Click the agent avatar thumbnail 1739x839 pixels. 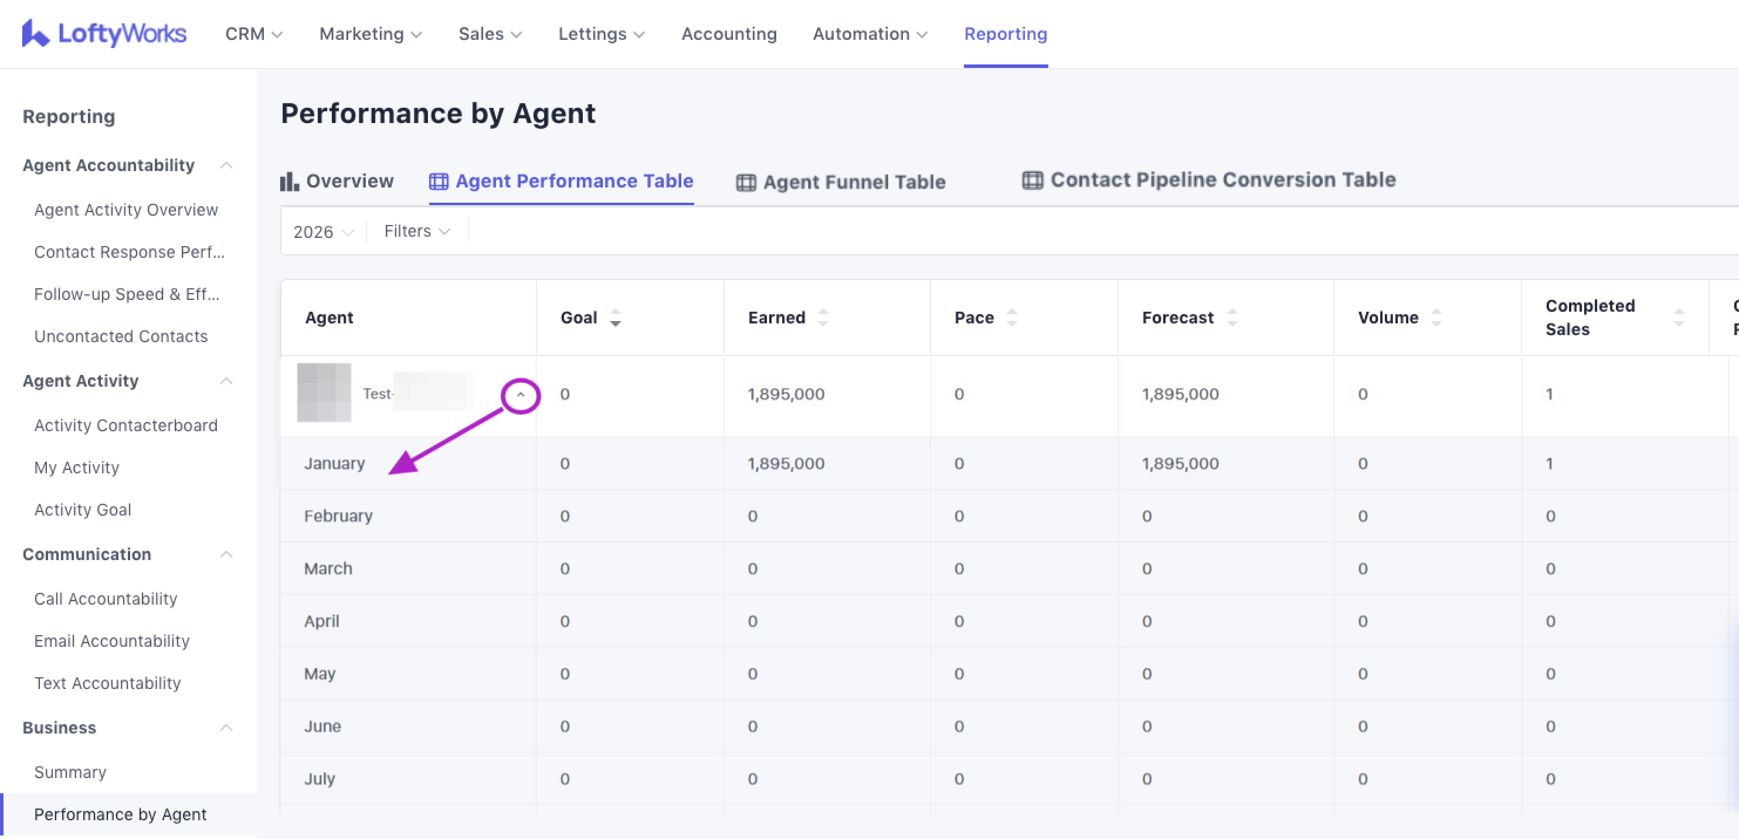pos(324,393)
